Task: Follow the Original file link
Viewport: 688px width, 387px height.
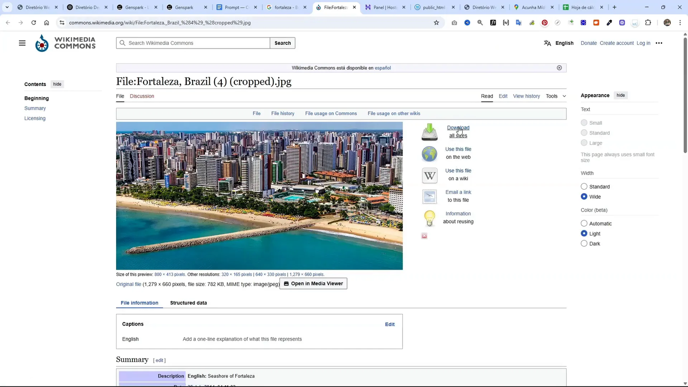Action: click(128, 284)
